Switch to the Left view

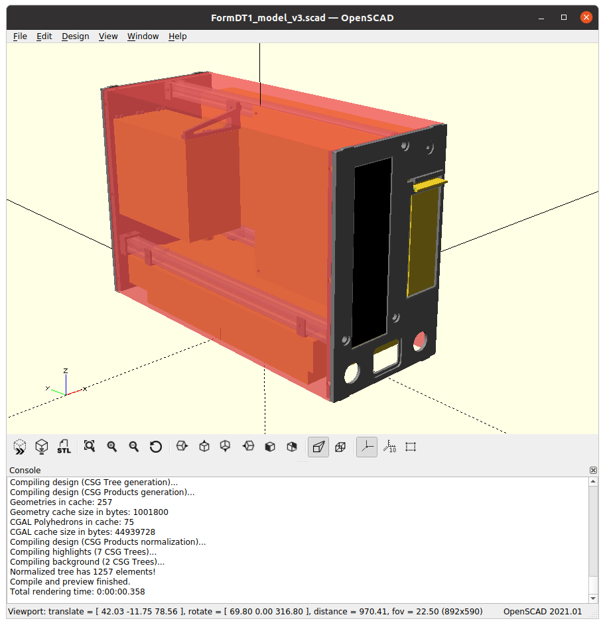tap(248, 446)
